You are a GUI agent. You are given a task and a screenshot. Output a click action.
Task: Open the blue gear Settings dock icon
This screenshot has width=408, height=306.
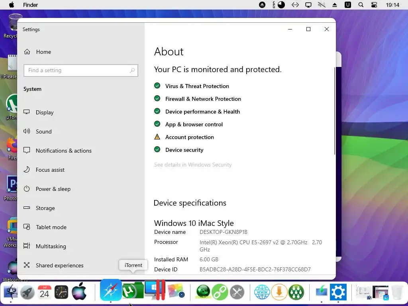[338, 292]
